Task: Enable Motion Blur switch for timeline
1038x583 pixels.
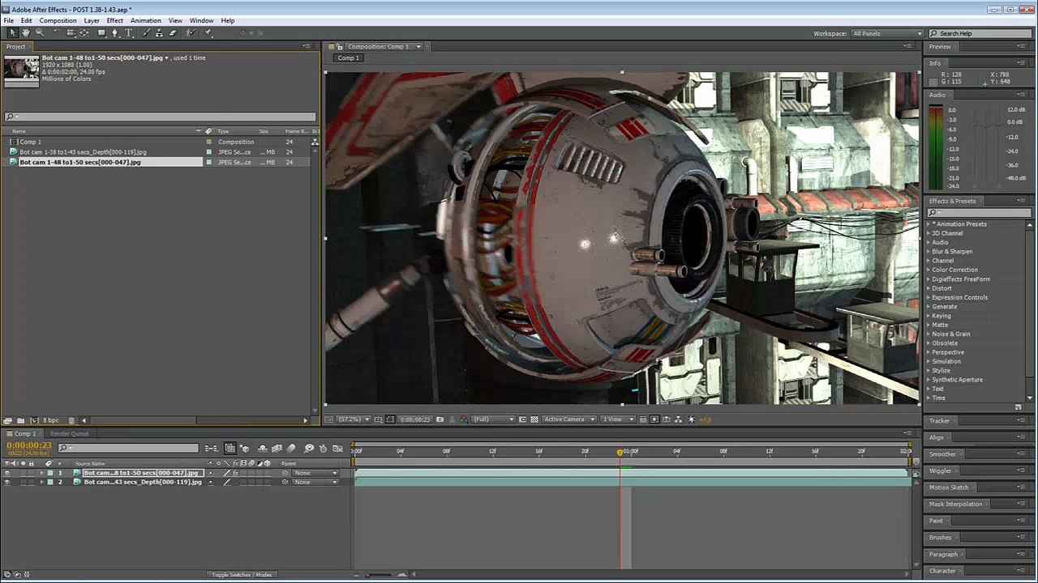Action: 291,448
